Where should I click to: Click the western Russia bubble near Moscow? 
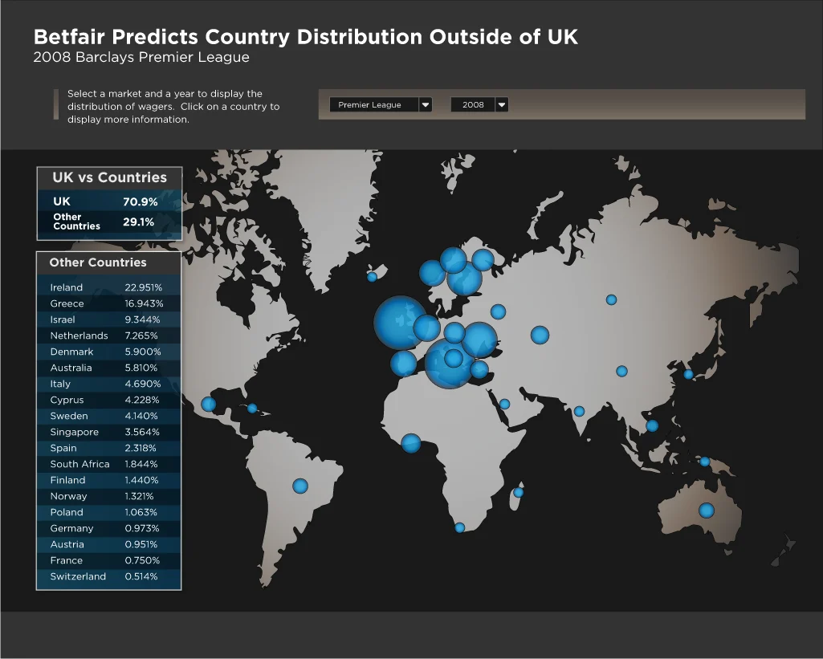[x=498, y=311]
